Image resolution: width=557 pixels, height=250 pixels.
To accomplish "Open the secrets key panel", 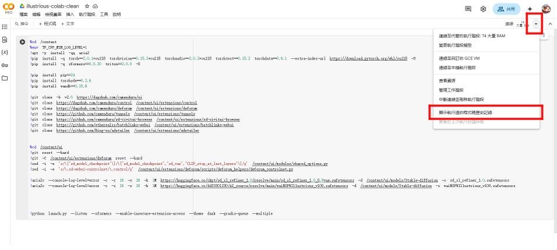I will tap(5, 65).
